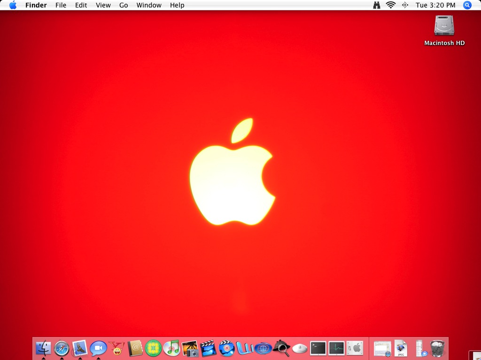Open the View menu
This screenshot has height=360, width=481.
(103, 5)
